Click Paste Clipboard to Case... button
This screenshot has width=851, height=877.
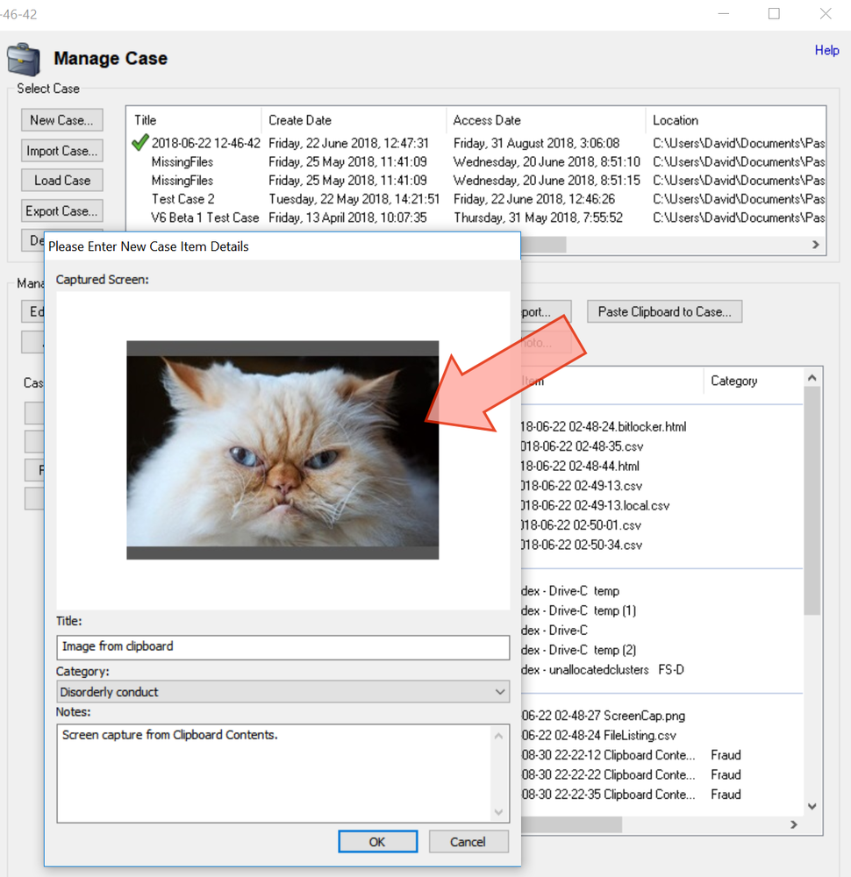pos(665,311)
